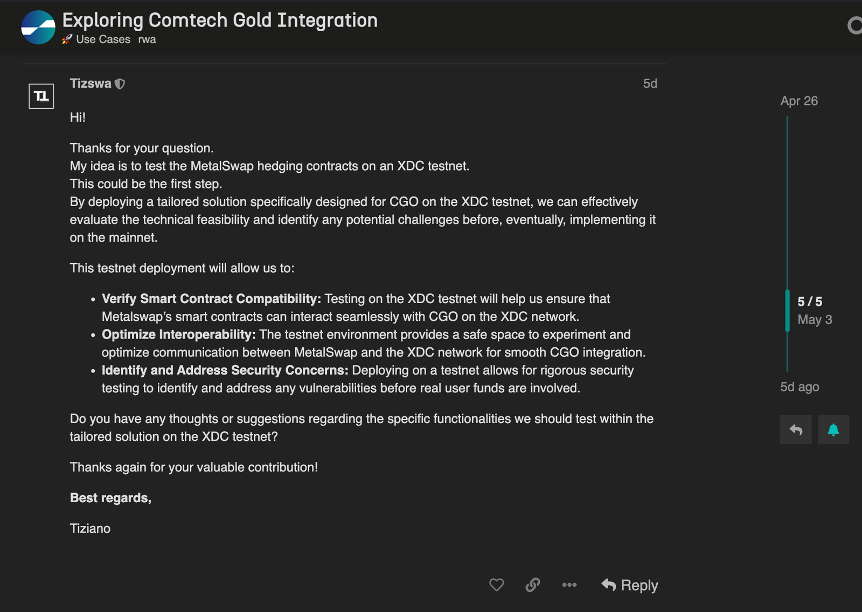The height and width of the screenshot is (612, 862).
Task: Open the Use Cases category
Action: pyautogui.click(x=103, y=39)
